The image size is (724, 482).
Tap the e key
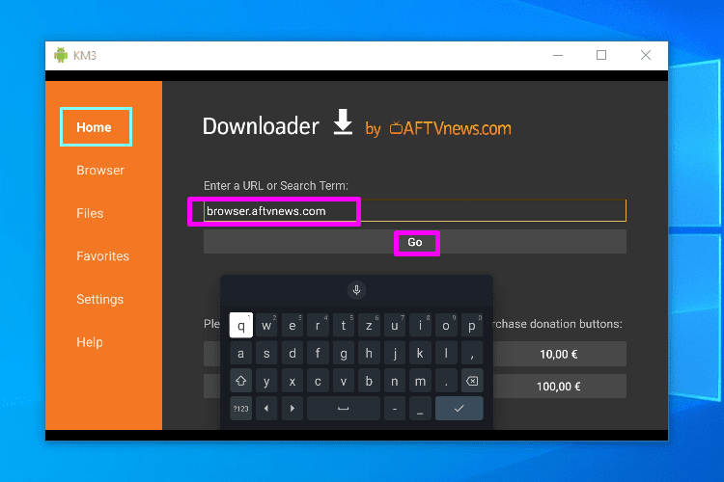pos(292,326)
